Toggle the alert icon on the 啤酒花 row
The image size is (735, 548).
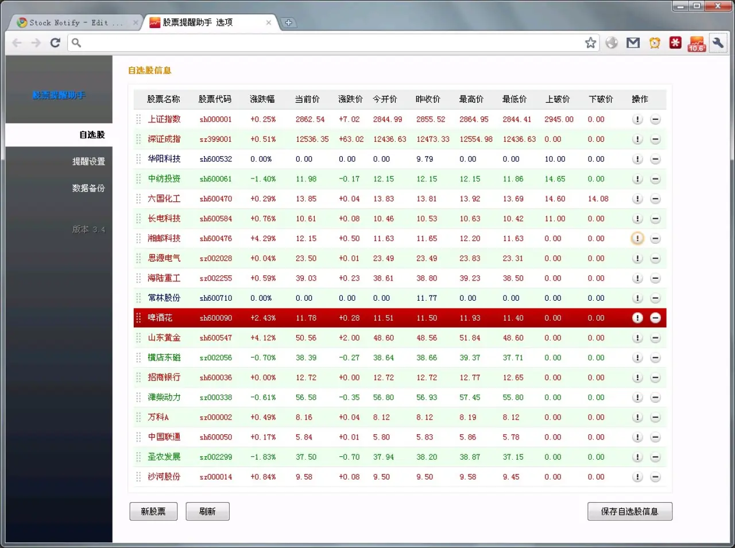pos(637,318)
